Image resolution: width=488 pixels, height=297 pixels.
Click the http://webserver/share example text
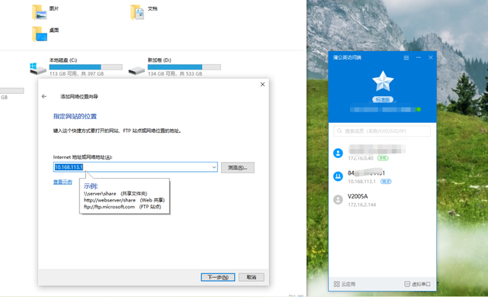110,200
